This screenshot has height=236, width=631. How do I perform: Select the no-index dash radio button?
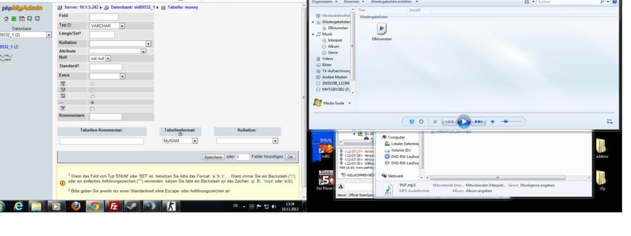tap(93, 103)
